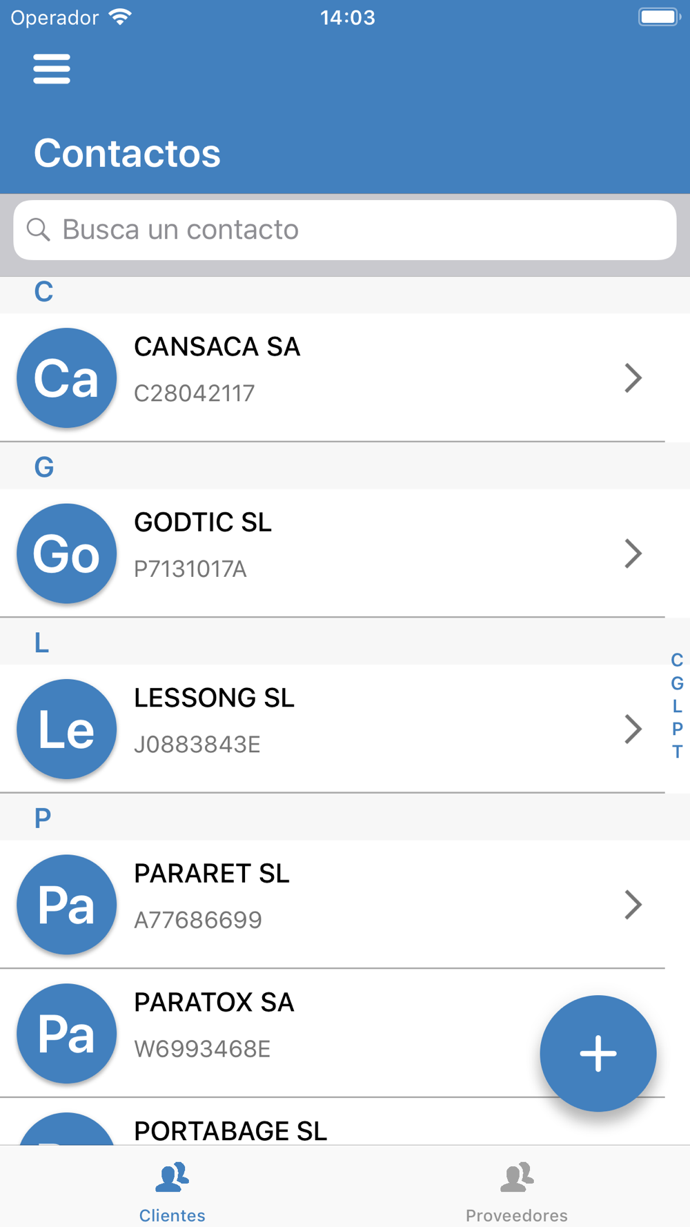Screen dimensions: 690x1227
Task: Open LESSONG SL details chevron
Action: pyautogui.click(x=633, y=729)
